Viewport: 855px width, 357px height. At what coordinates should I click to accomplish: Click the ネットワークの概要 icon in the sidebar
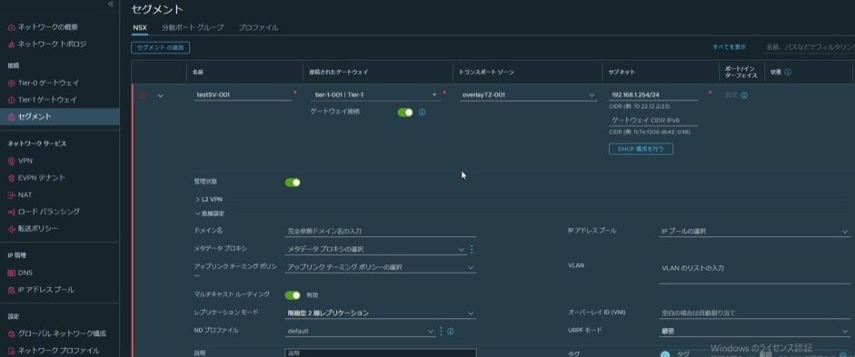coord(12,27)
